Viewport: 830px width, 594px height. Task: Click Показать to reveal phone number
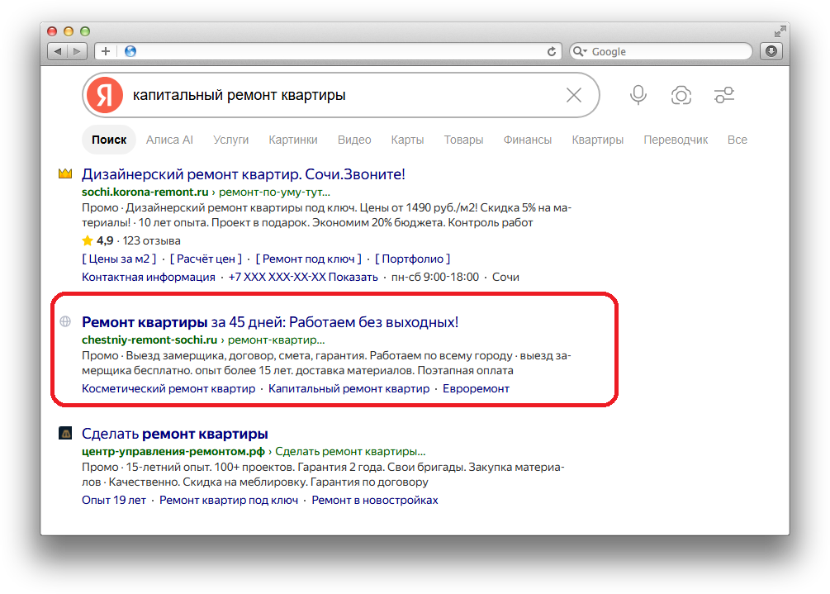(x=353, y=277)
